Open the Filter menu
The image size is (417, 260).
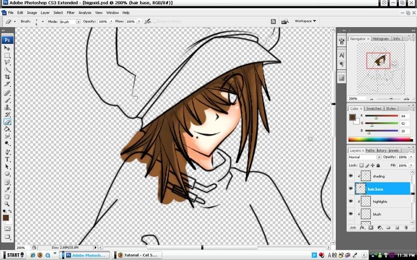pos(70,12)
